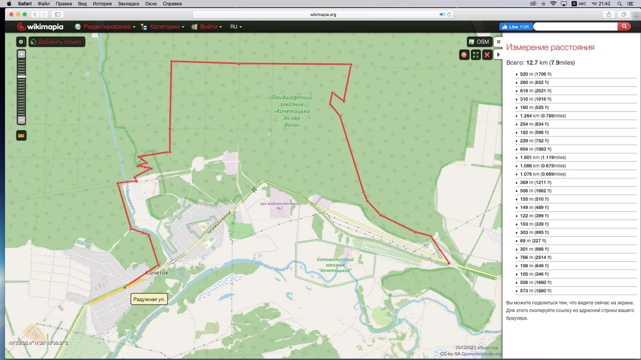Click Ентомологічний заказник map label
641x360 pixels.
click(x=335, y=265)
